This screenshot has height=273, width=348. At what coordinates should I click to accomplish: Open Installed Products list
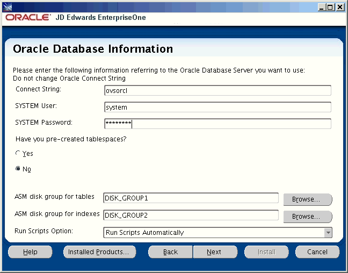[x=100, y=252]
